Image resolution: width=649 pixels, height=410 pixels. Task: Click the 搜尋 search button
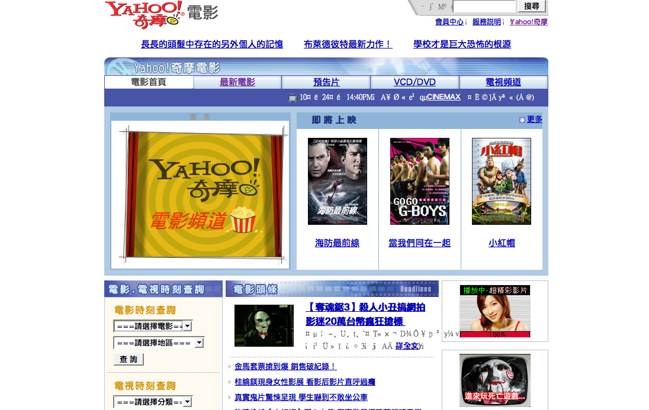pos(532,6)
